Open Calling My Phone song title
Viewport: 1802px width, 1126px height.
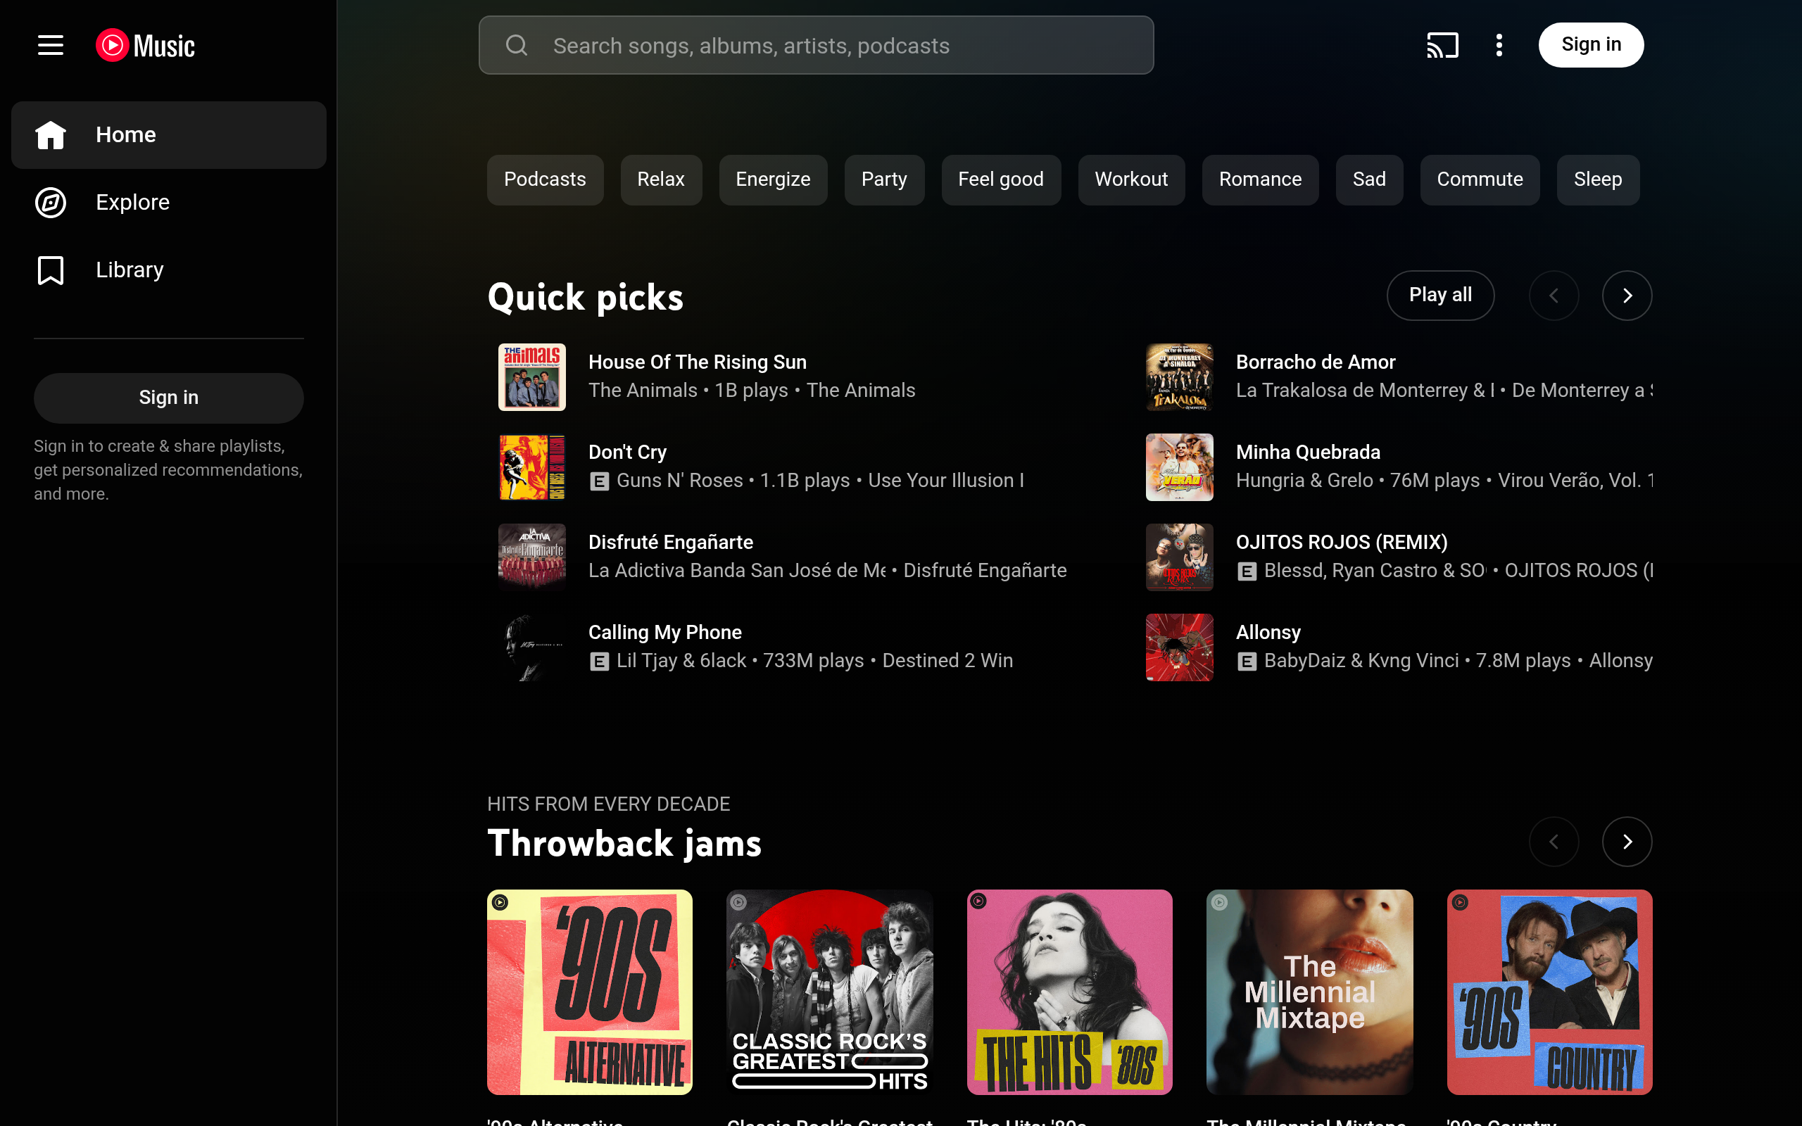(665, 632)
